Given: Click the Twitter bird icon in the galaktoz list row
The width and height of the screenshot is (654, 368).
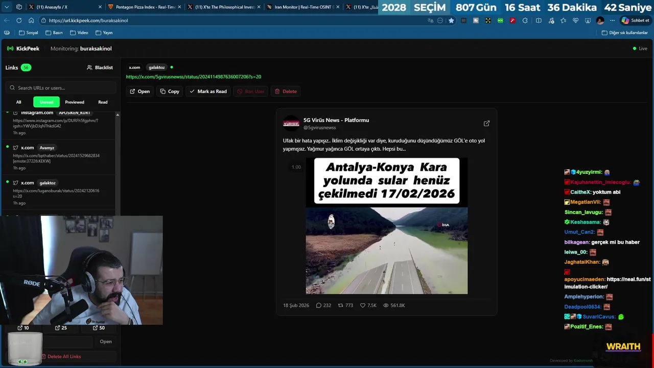Looking at the screenshot, I should [15, 183].
